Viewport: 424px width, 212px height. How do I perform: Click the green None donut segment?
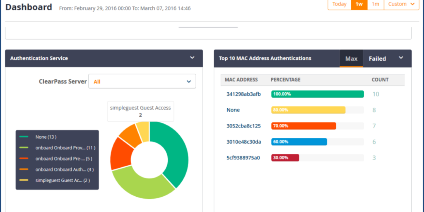click(x=173, y=152)
